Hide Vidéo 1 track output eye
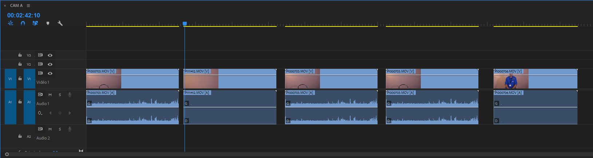 pos(50,74)
